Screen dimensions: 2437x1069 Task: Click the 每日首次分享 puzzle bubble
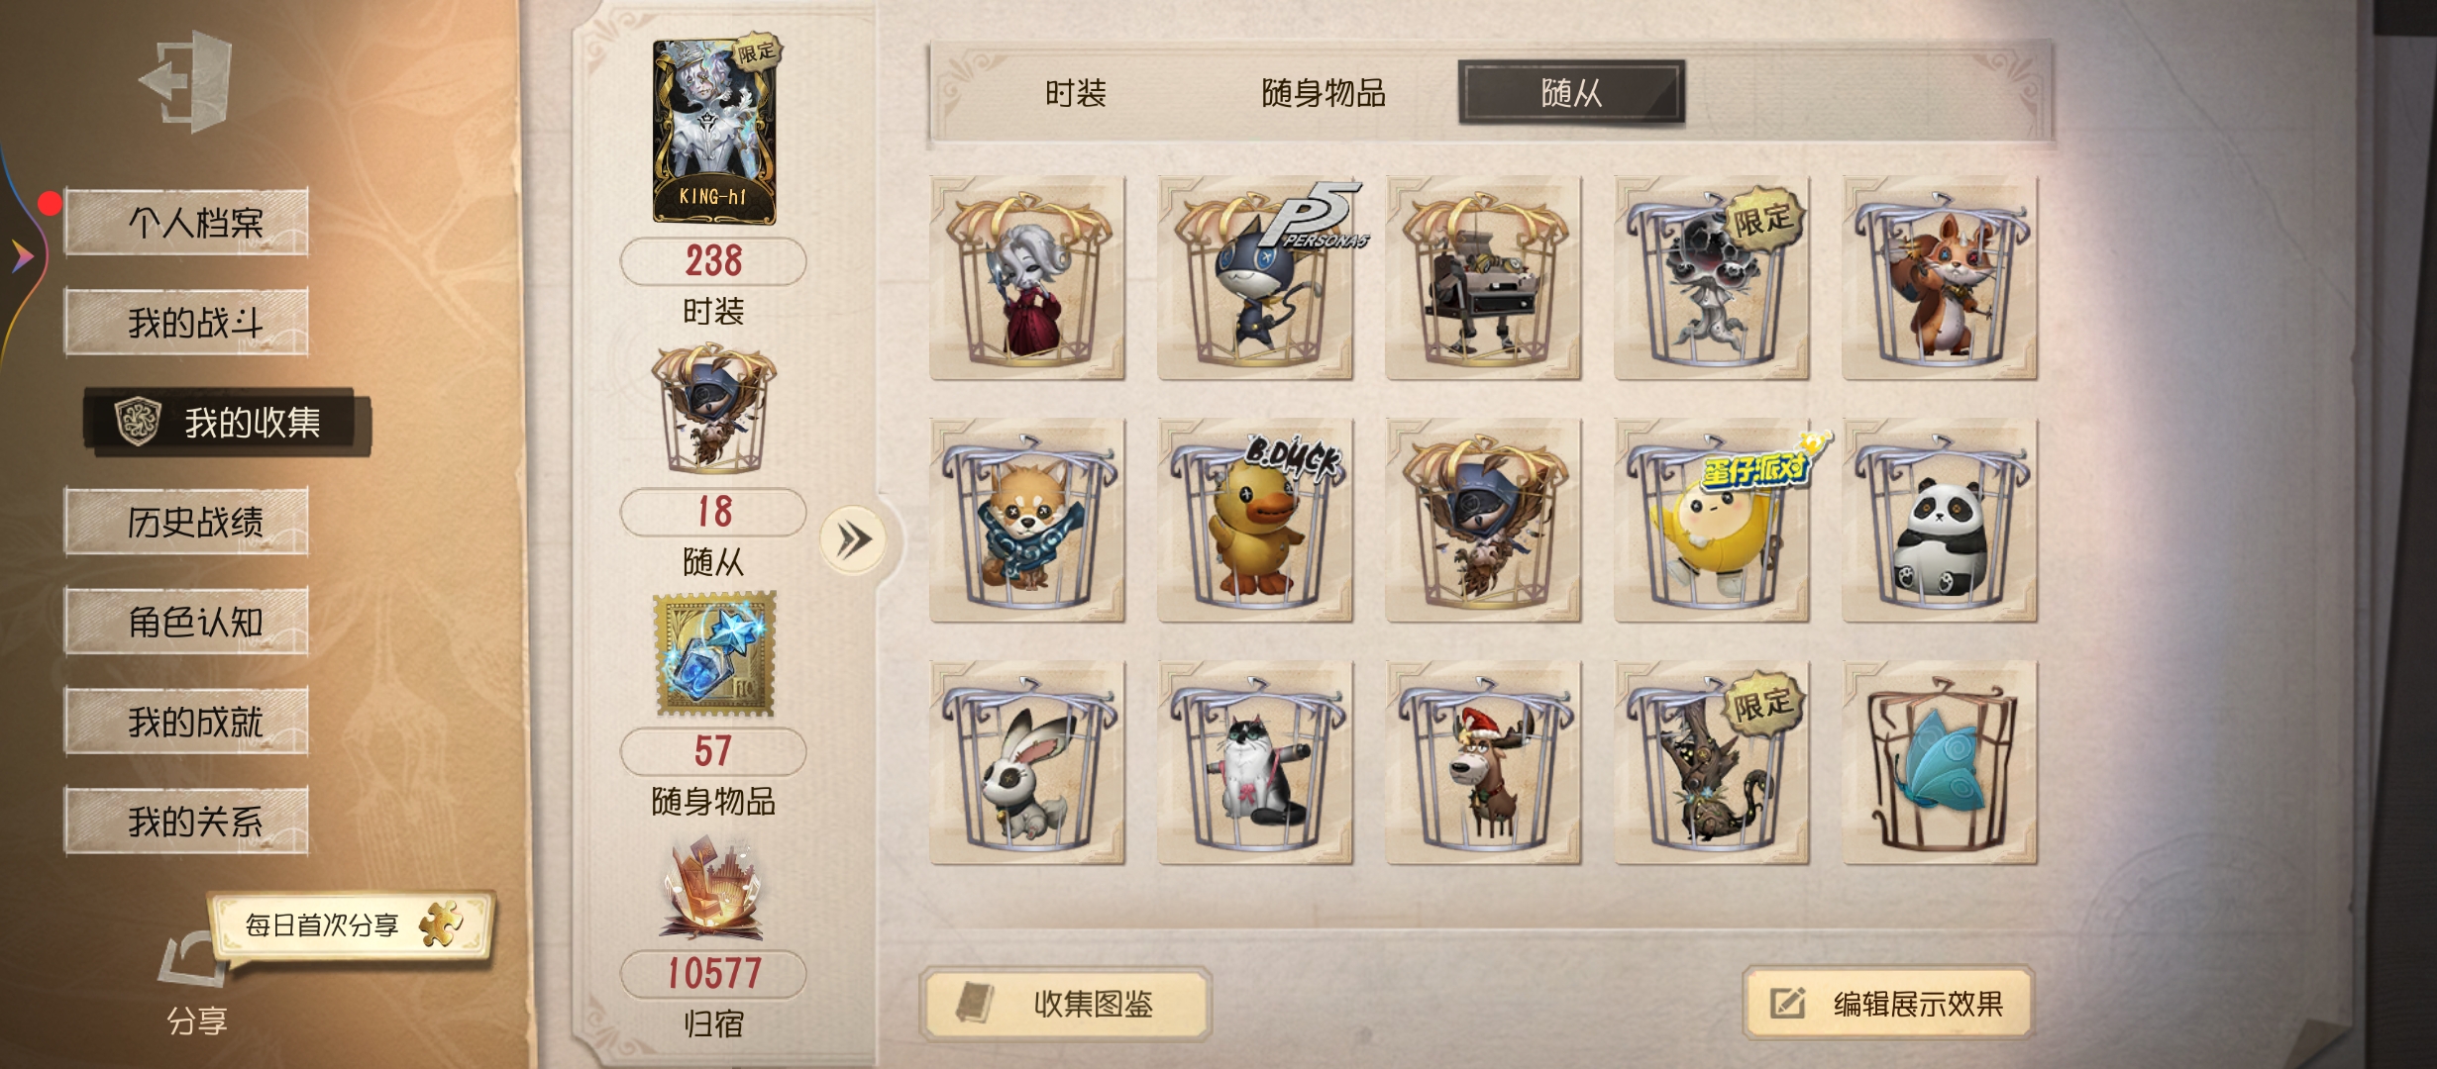[x=351, y=925]
